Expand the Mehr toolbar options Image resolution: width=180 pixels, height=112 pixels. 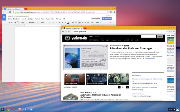(98, 23)
